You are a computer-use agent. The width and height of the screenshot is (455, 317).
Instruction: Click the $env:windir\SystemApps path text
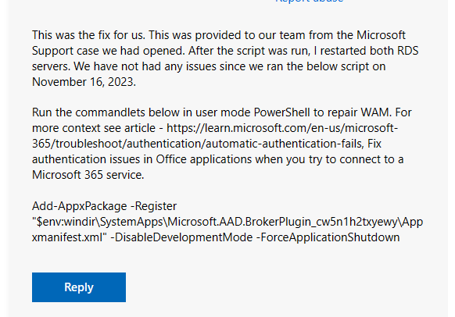point(100,222)
